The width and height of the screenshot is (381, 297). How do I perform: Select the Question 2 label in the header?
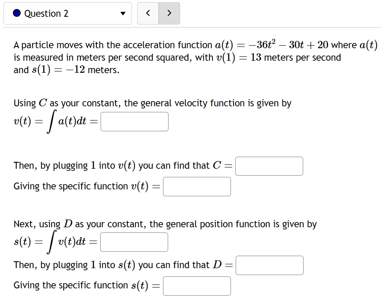click(46, 13)
